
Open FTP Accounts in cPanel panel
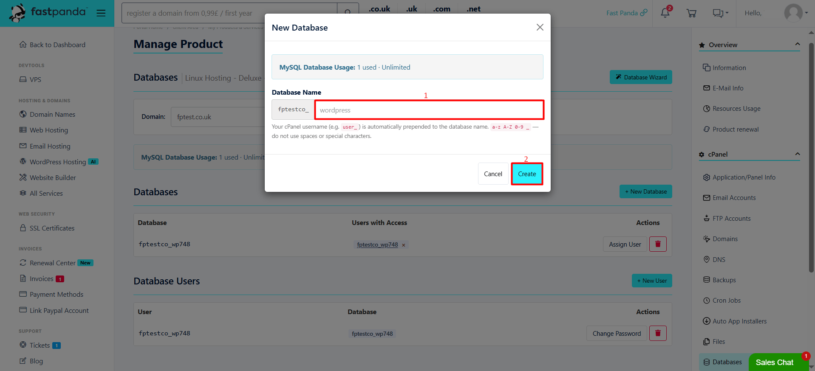pos(727,218)
